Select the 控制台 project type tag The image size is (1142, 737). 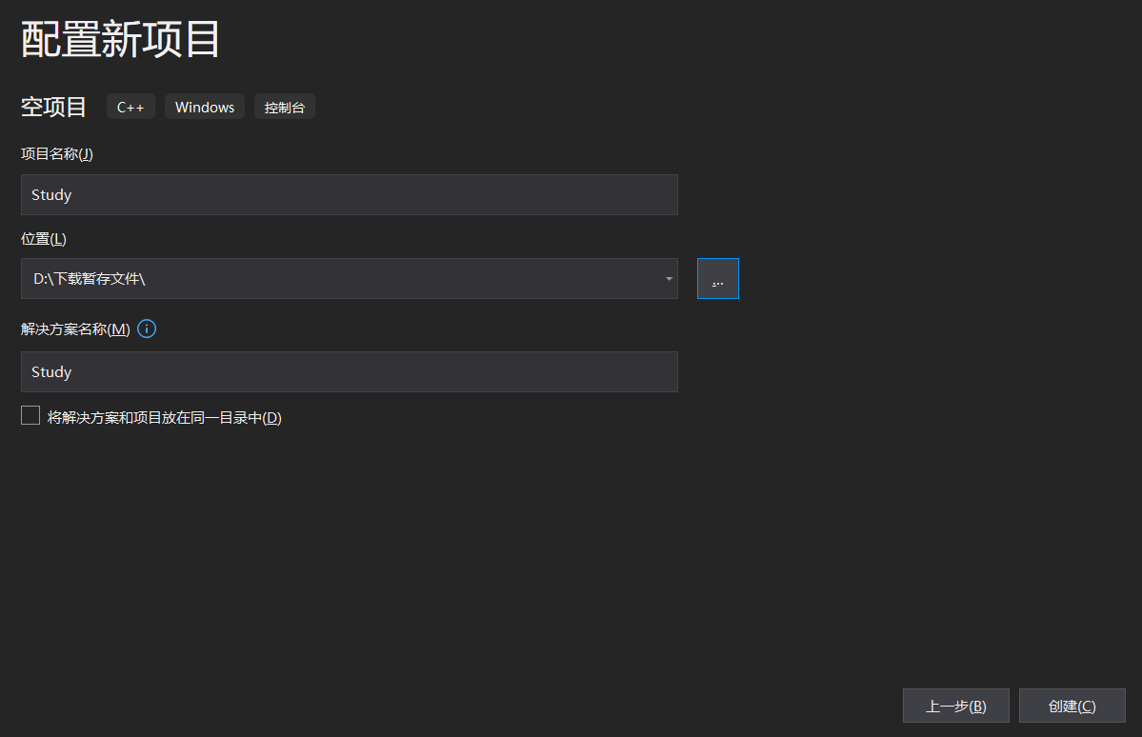(284, 107)
